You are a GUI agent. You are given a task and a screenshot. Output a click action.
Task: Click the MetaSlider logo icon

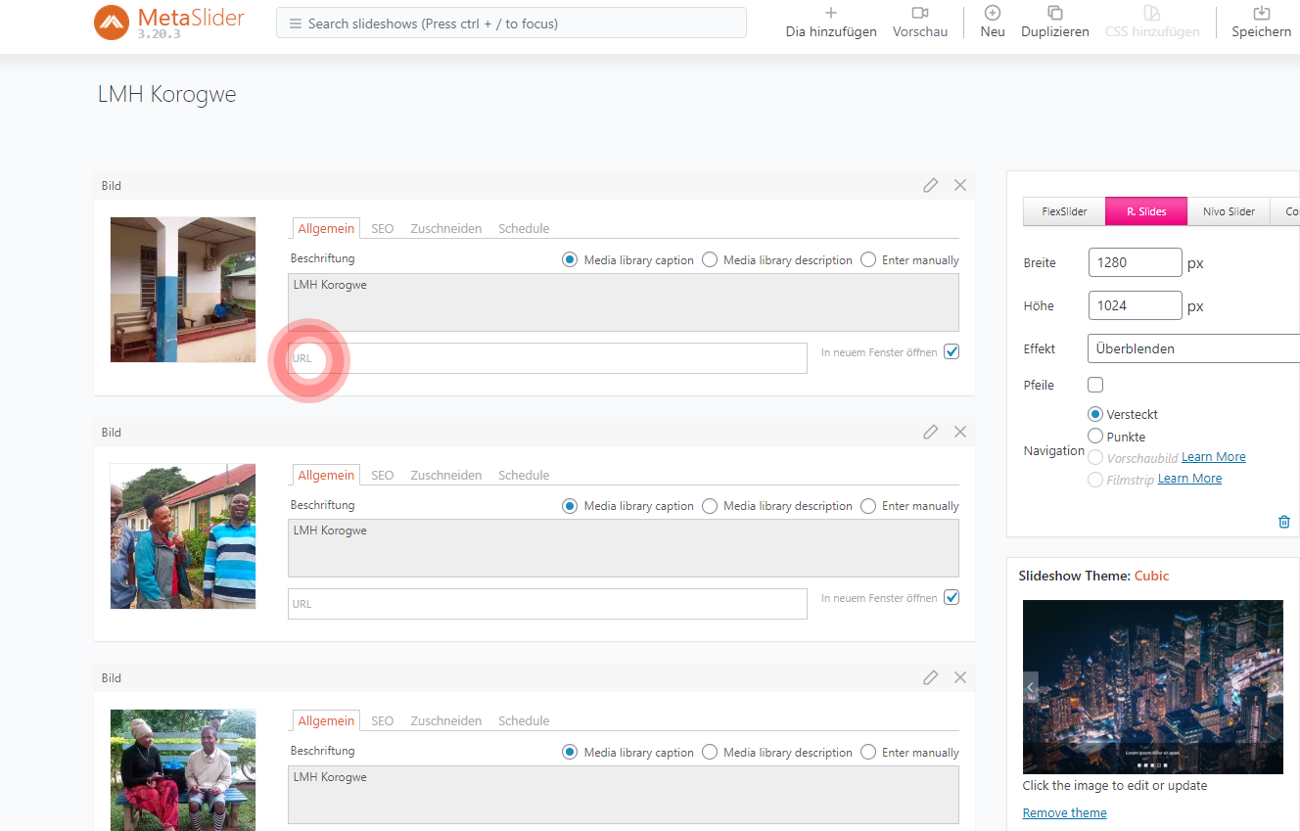[x=112, y=23]
